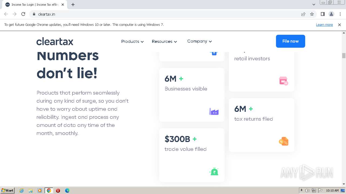
Task: Open Internet Explorer from the taskbar
Action: click(22, 190)
